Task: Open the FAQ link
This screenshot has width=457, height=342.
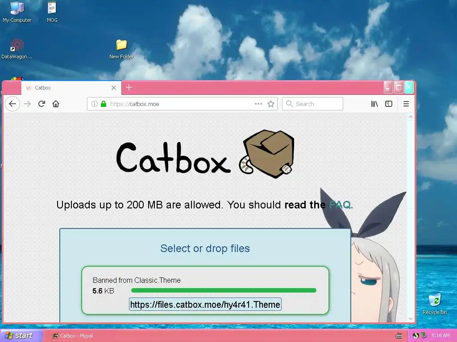Action: coord(341,205)
